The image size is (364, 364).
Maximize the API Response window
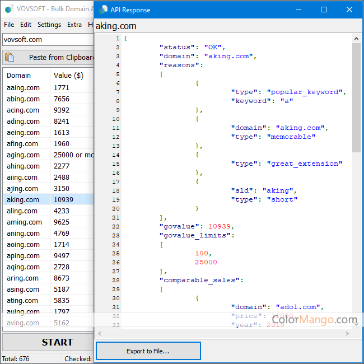324,10
